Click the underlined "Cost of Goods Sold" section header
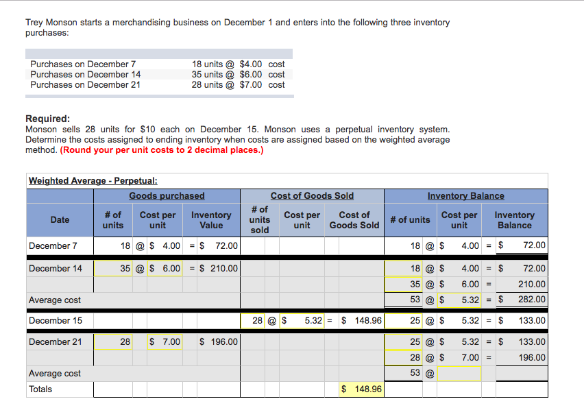584x410 pixels. point(312,196)
